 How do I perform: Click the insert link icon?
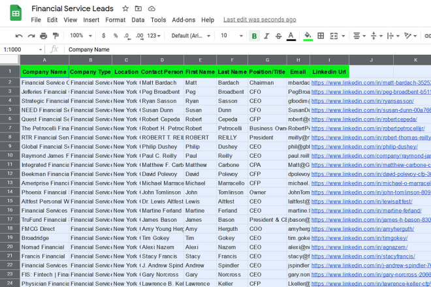pos(428,36)
